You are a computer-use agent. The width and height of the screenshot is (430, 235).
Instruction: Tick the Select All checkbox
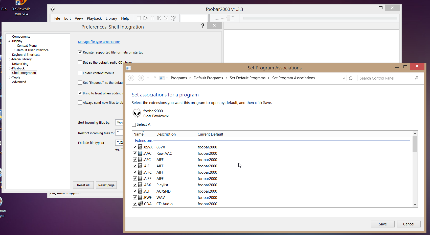point(134,124)
